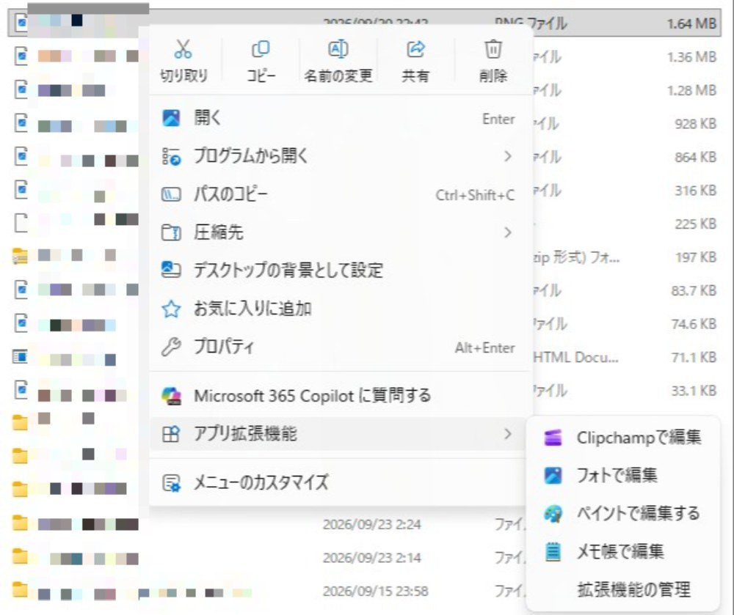Select デスクトップの背景として設定
The height and width of the screenshot is (615, 734).
click(341, 270)
